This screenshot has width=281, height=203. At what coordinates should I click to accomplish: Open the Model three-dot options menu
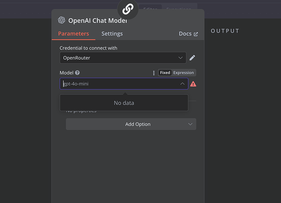click(154, 73)
